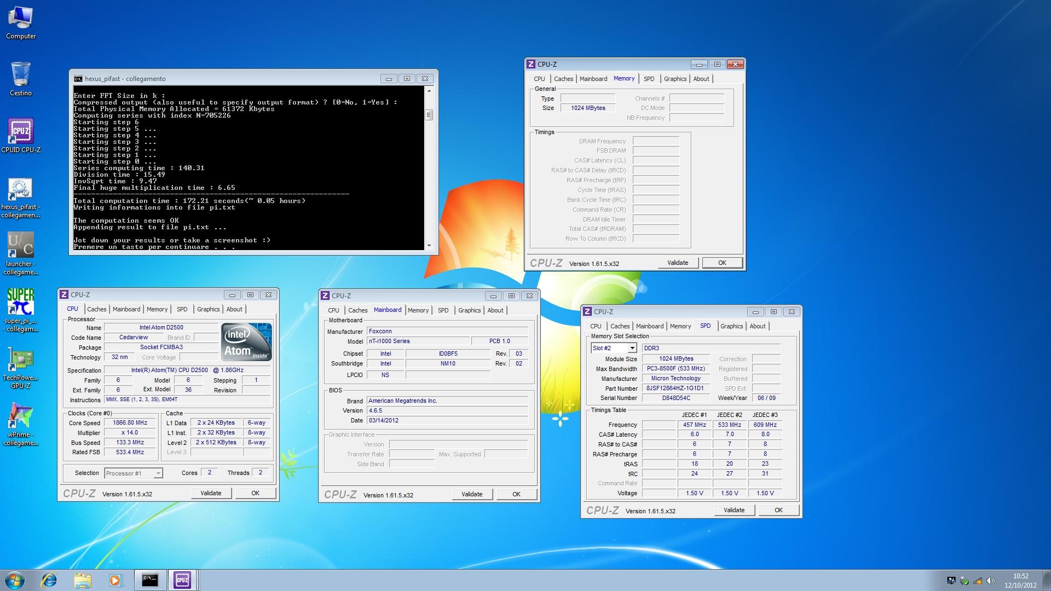Click the console scrollbar down arrow
The image size is (1051, 591).
(429, 246)
